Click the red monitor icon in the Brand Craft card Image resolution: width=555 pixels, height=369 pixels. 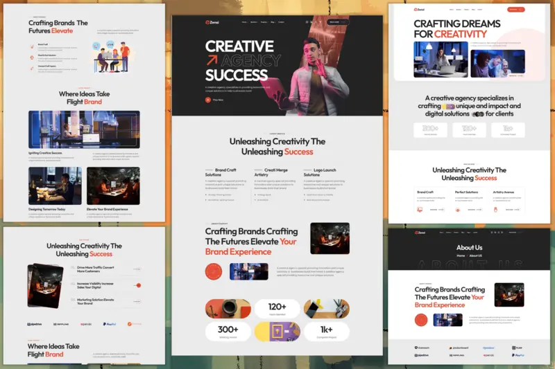tap(420, 210)
